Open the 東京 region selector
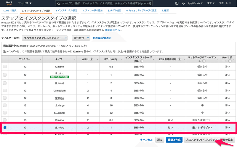237x147 pixels. click(x=211, y=3)
